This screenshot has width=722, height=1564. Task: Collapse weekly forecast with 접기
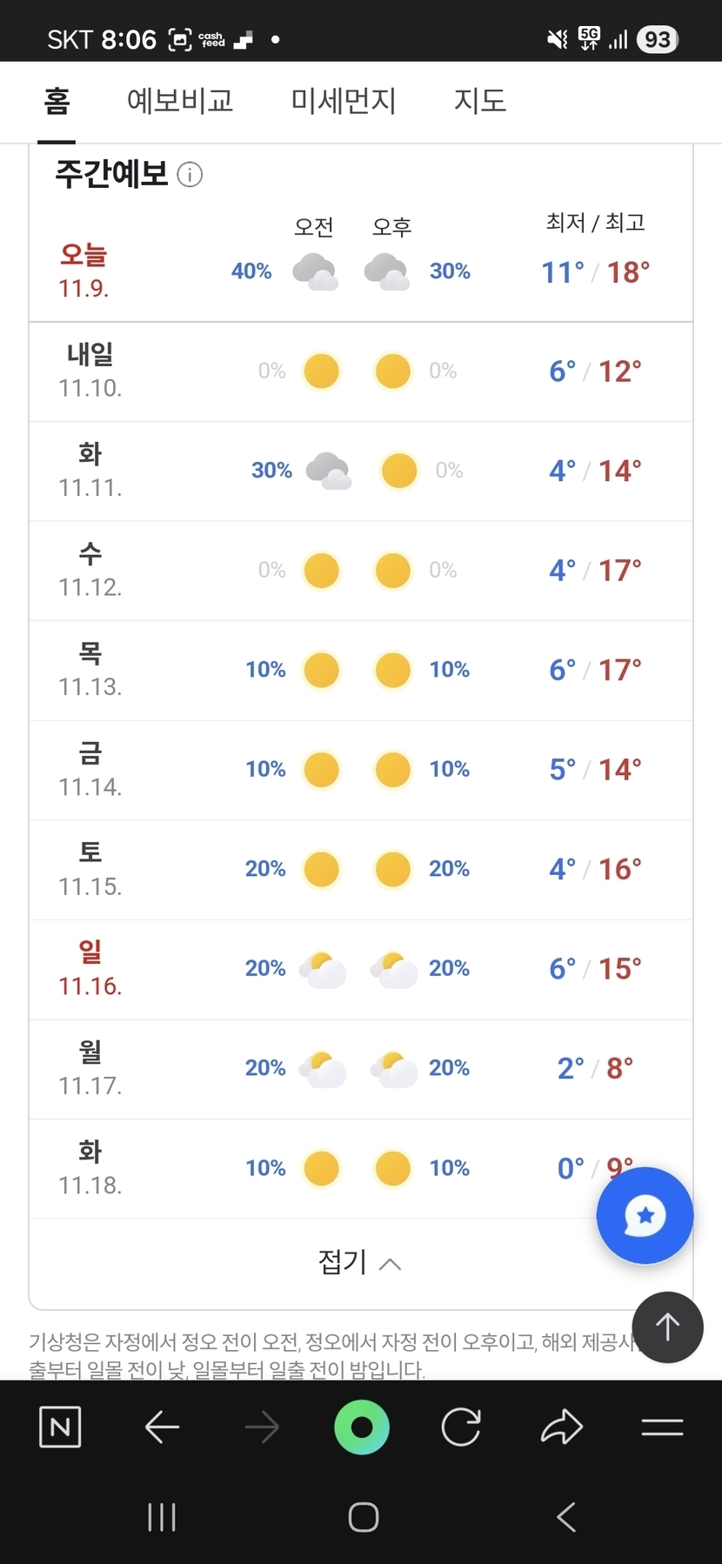tap(360, 1262)
